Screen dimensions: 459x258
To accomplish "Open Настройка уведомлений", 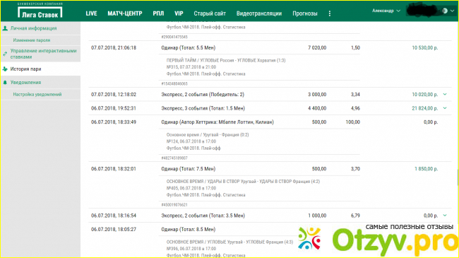I will (37, 95).
